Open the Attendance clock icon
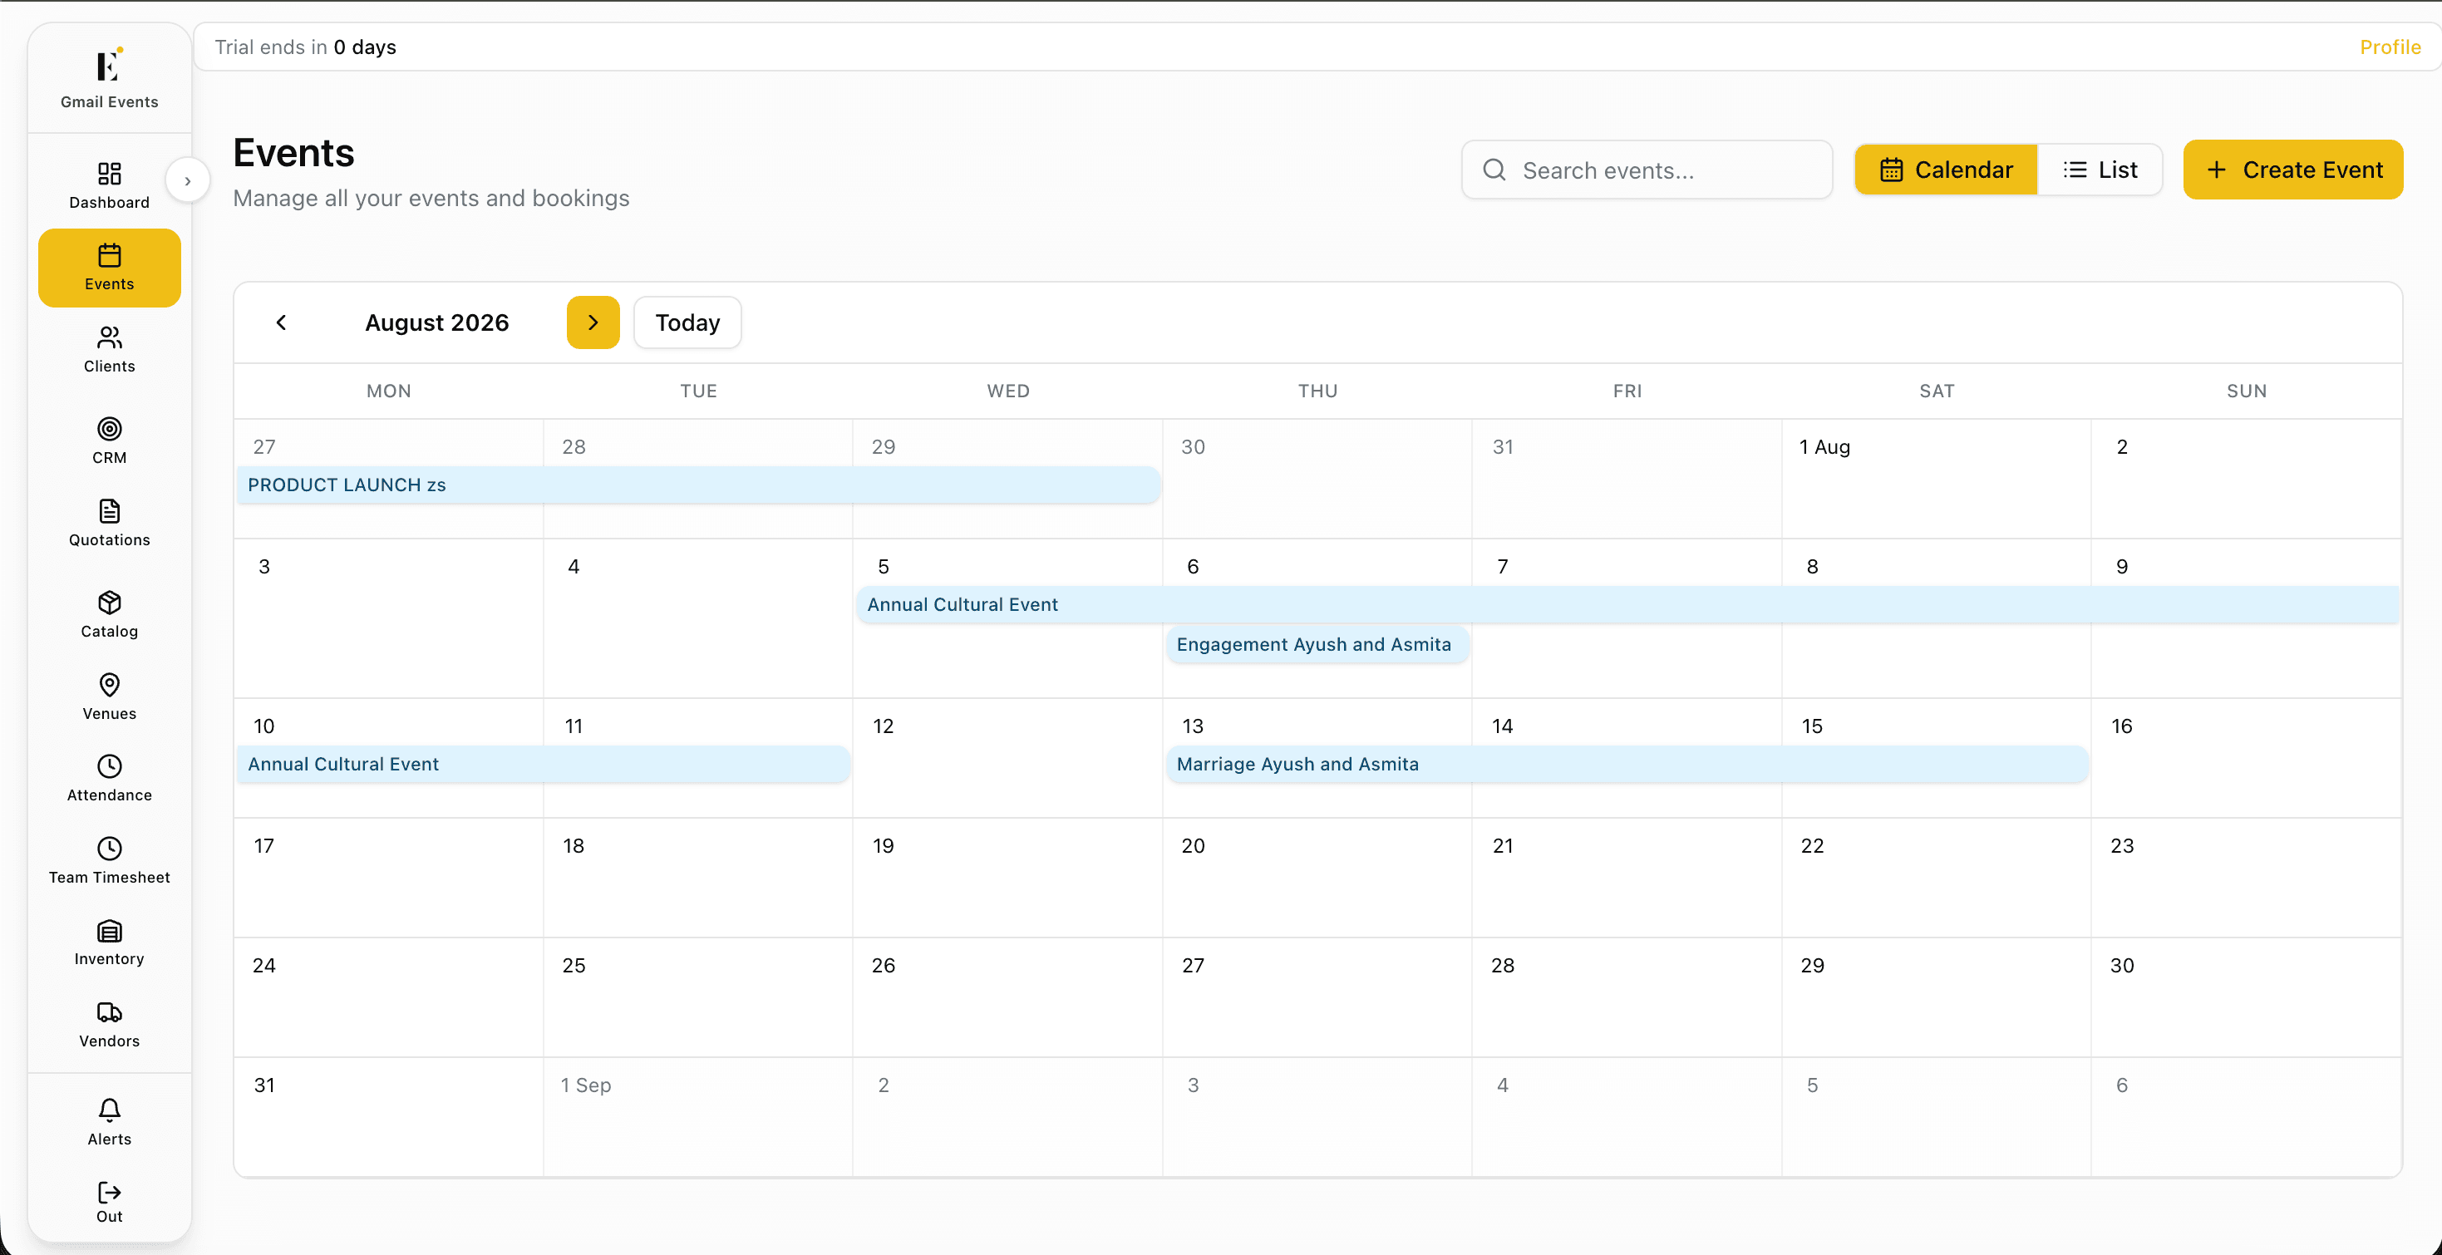 [x=109, y=766]
